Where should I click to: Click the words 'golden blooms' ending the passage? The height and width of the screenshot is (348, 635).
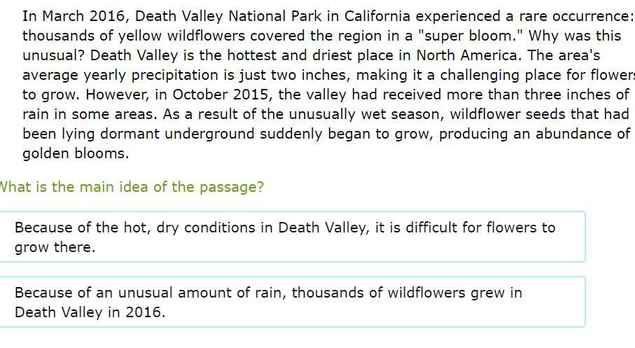(x=76, y=153)
